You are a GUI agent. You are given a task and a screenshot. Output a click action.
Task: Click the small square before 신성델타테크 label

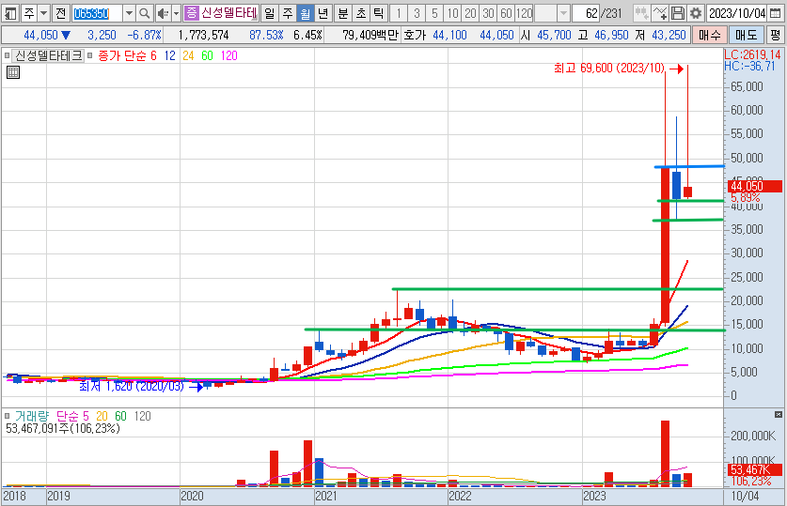(7, 55)
